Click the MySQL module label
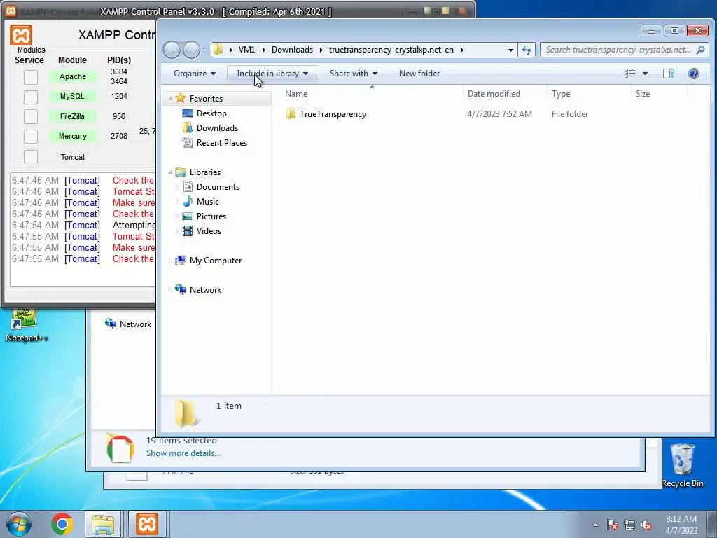717x538 pixels. pyautogui.click(x=73, y=96)
